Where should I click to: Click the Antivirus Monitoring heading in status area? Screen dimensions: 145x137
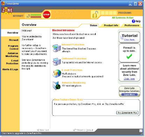pyautogui.click(x=74, y=83)
